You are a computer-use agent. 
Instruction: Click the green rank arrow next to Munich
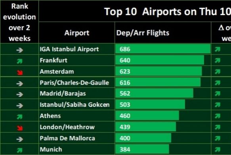tap(19, 150)
